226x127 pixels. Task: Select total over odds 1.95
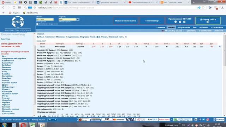click(x=202, y=47)
